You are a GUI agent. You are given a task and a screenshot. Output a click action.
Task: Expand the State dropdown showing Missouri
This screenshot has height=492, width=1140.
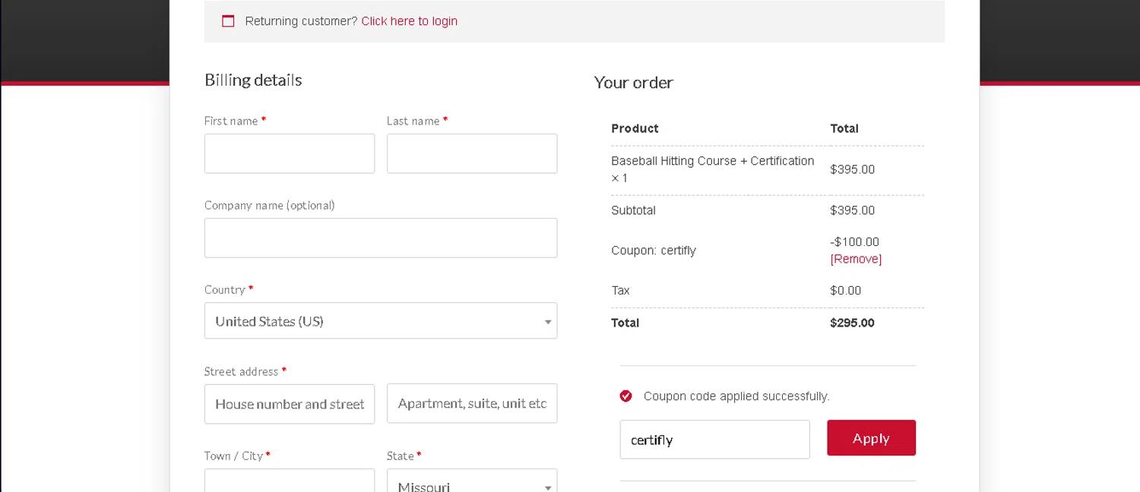click(x=464, y=484)
